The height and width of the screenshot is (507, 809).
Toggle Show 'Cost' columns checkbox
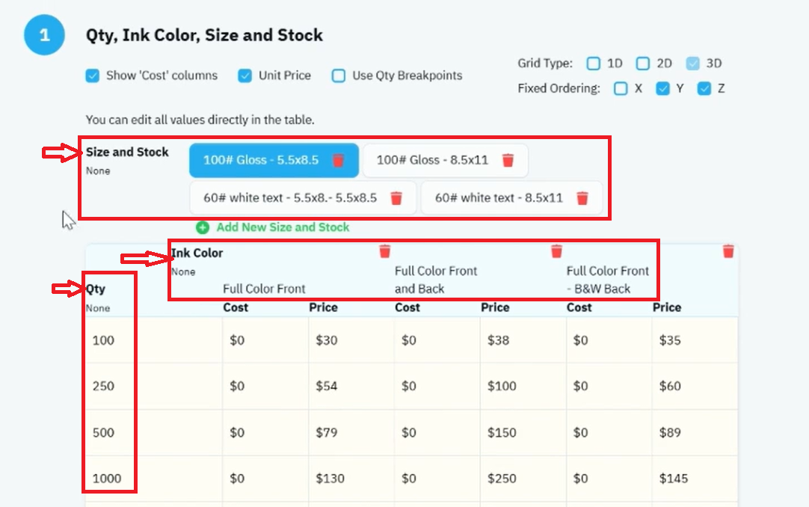click(93, 76)
